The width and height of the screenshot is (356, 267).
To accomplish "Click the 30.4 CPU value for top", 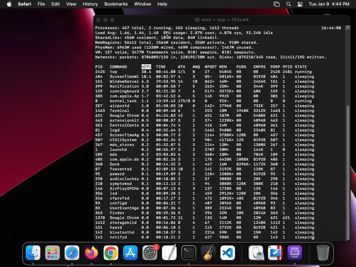I will point(146,72).
